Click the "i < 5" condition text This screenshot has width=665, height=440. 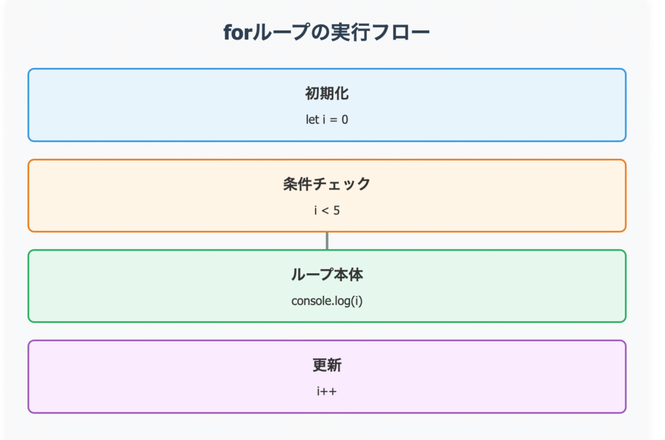[327, 211]
